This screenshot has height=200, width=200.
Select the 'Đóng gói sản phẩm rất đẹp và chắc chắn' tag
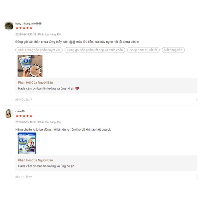click(95, 50)
